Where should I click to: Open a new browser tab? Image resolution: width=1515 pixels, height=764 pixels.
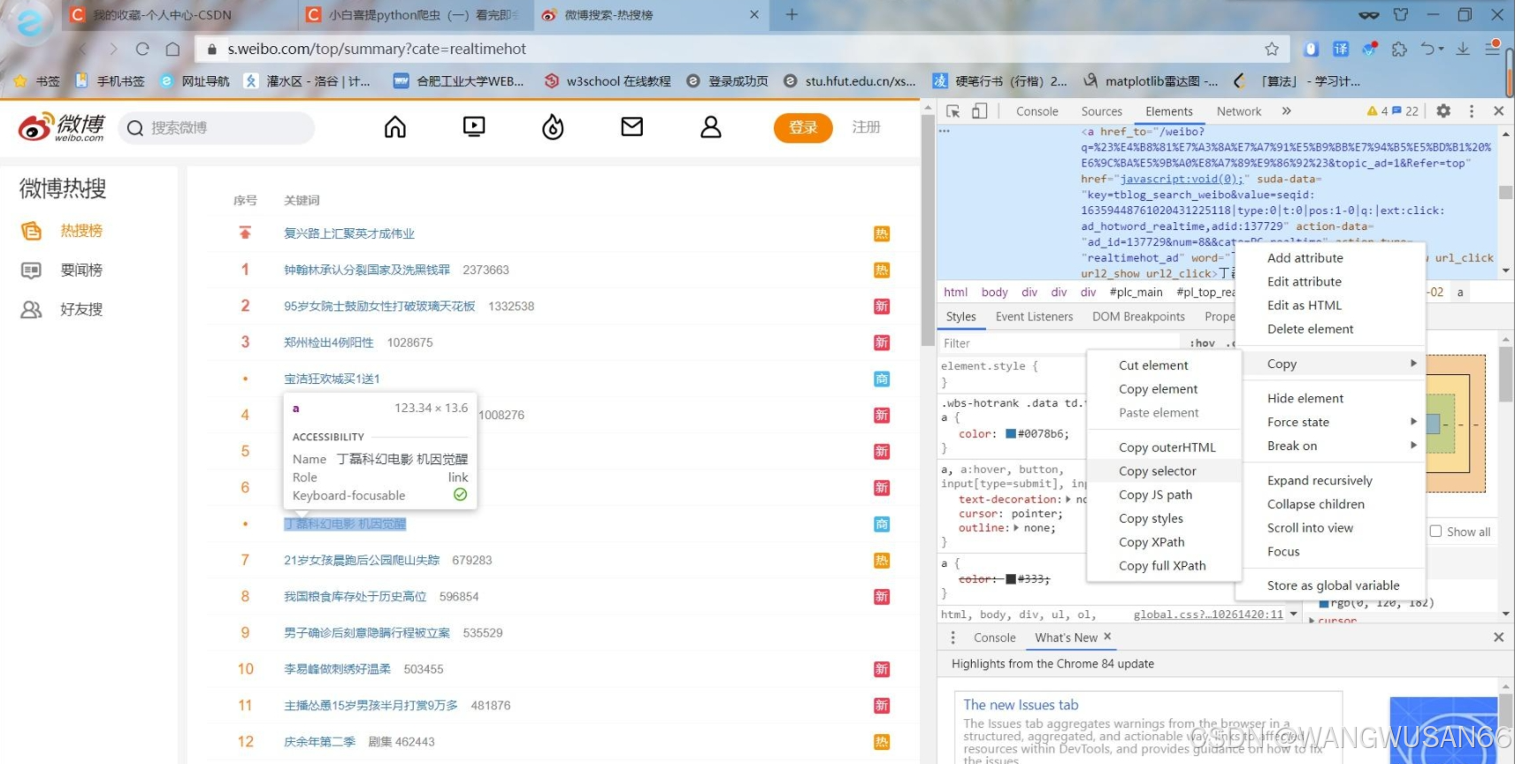pos(792,15)
